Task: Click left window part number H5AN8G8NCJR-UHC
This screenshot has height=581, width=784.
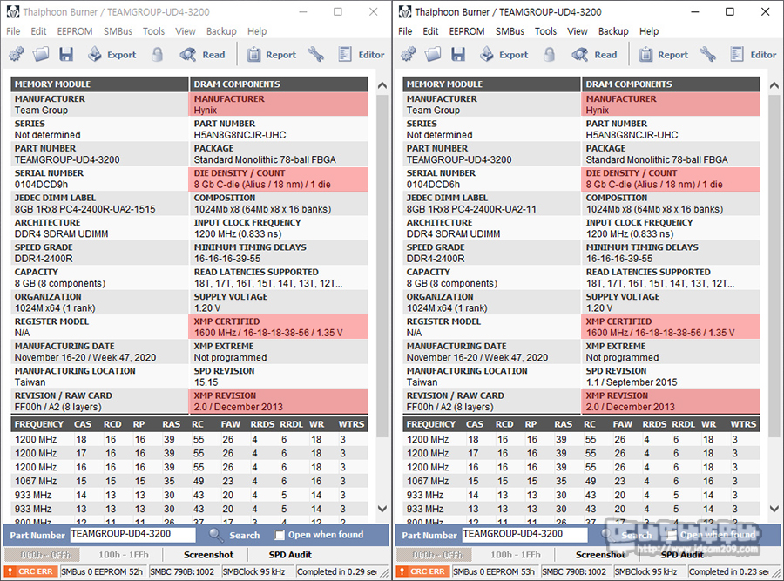Action: tap(240, 135)
